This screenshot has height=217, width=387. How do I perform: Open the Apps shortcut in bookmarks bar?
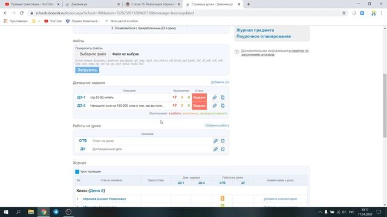click(16, 21)
